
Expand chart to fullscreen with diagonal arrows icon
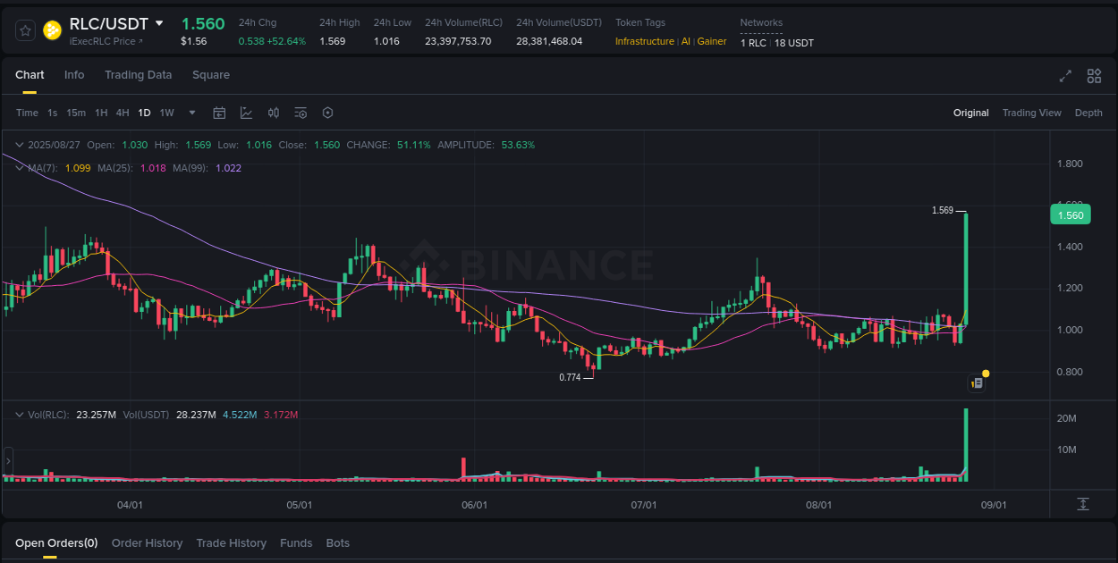pos(1064,77)
